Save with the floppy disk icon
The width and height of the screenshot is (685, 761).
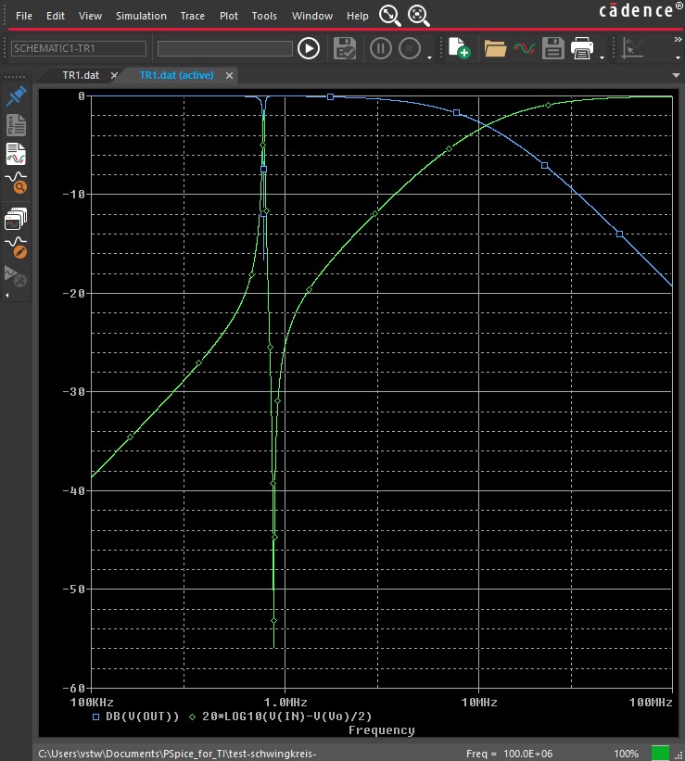(553, 48)
